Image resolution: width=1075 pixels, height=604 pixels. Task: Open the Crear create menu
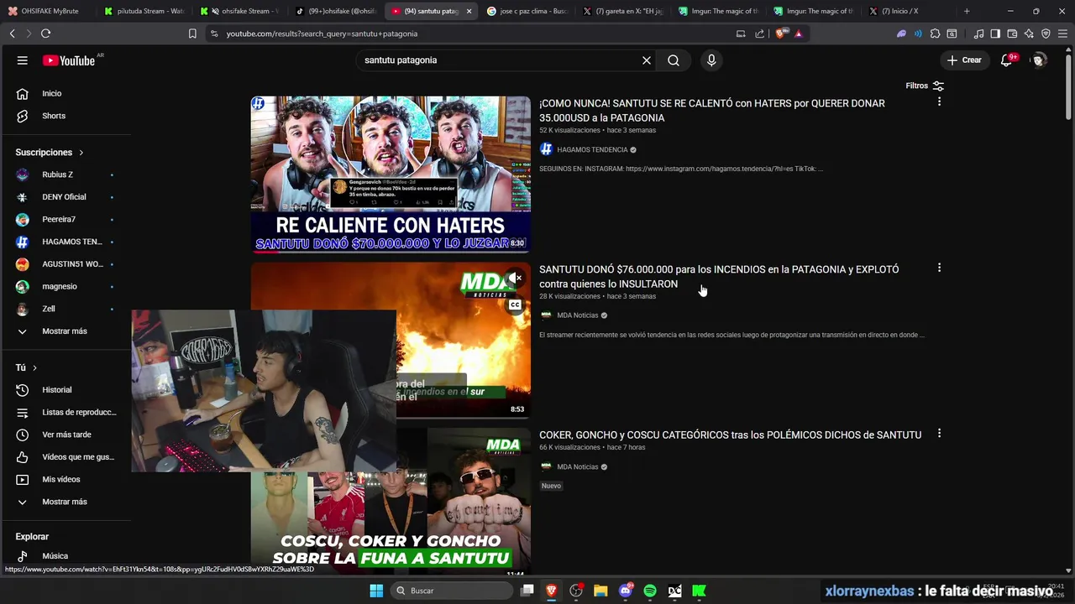coord(964,60)
